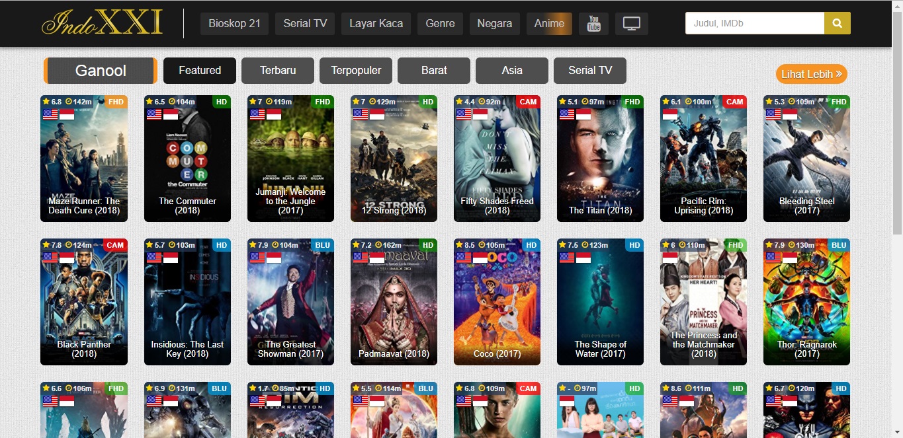Focus the Judul, IMDb search field
Screen dimensions: 903x438
(x=754, y=24)
